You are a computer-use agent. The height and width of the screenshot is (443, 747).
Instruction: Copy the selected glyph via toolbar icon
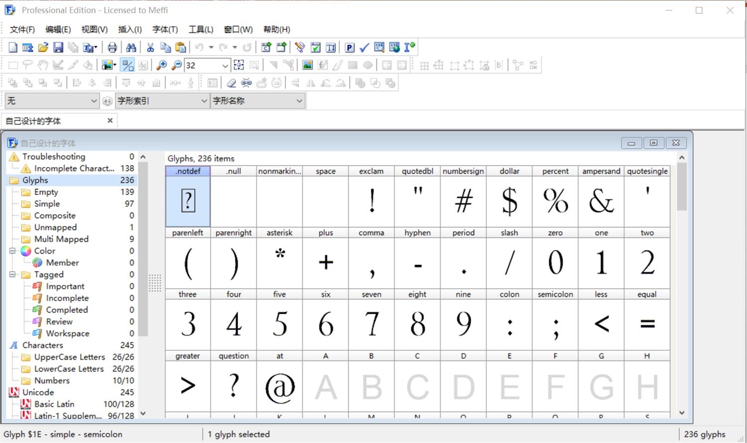[x=165, y=47]
